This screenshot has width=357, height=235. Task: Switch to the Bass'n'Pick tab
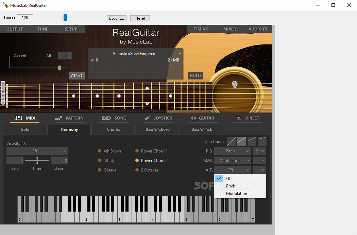(x=202, y=129)
